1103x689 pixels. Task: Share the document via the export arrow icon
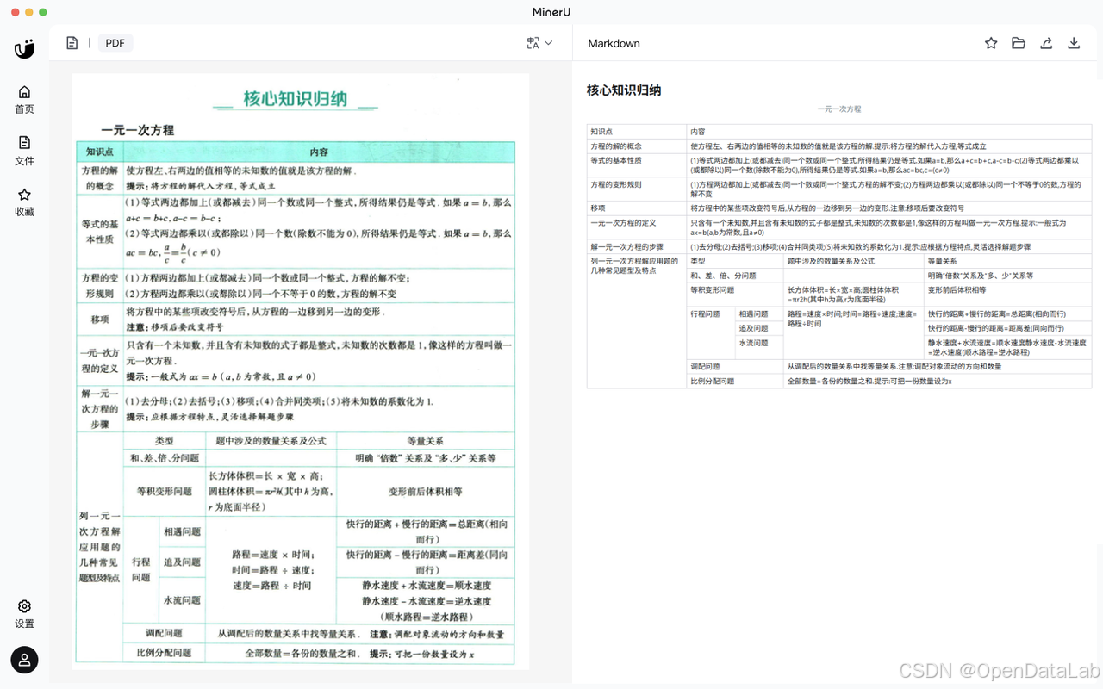pyautogui.click(x=1046, y=42)
